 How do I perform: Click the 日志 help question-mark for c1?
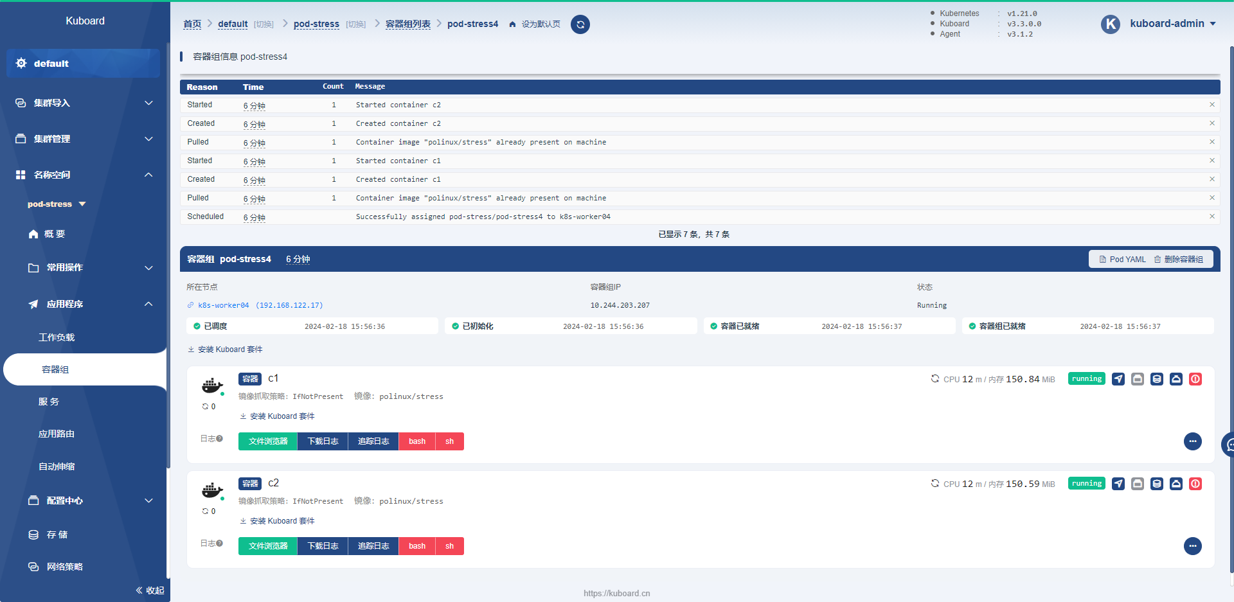[219, 439]
